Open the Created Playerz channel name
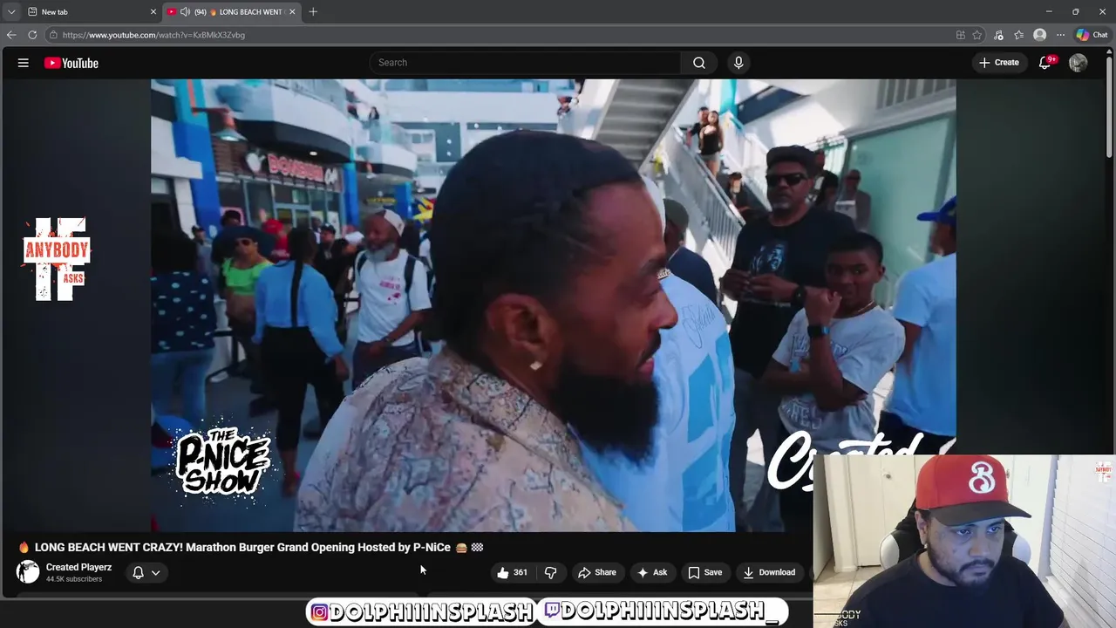Viewport: 1116px width, 628px height. [78, 567]
